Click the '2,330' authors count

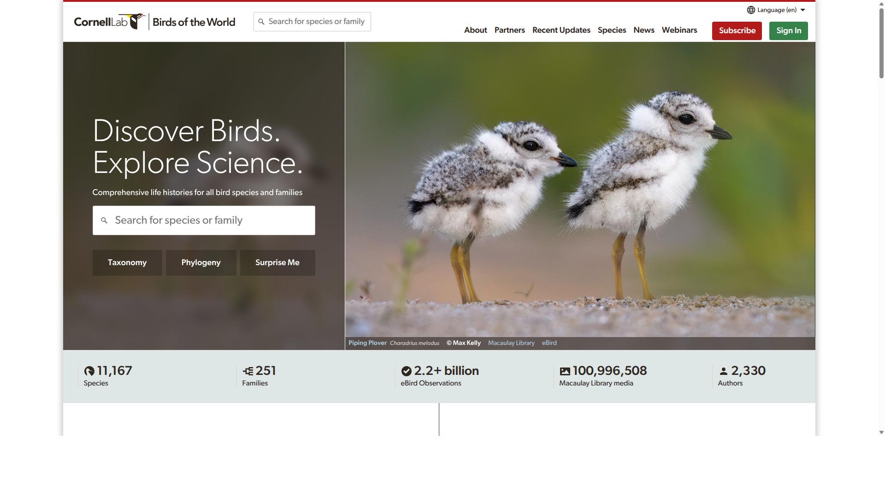pyautogui.click(x=748, y=371)
